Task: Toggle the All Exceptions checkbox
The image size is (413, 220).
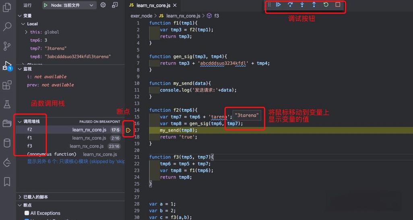Action: pos(27,213)
